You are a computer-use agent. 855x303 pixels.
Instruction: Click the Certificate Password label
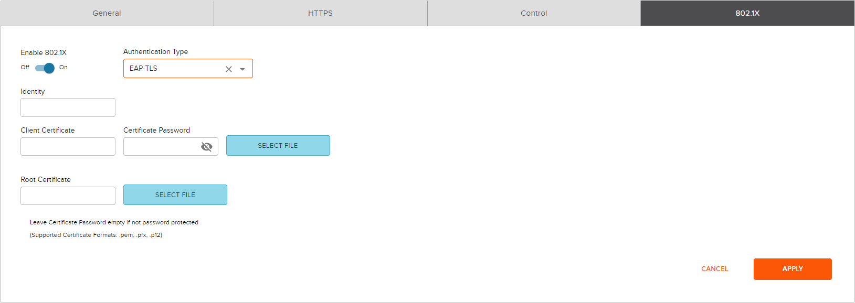tap(156, 130)
